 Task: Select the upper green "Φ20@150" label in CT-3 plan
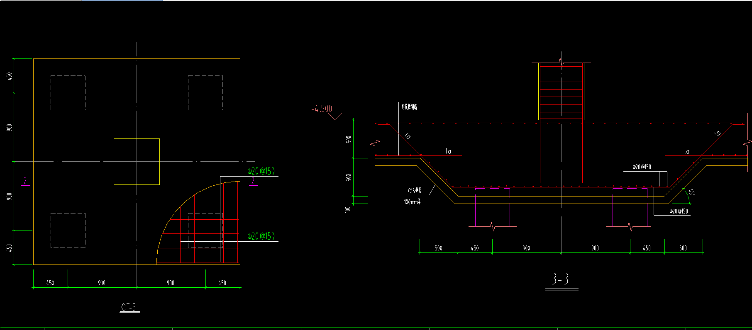[261, 171]
